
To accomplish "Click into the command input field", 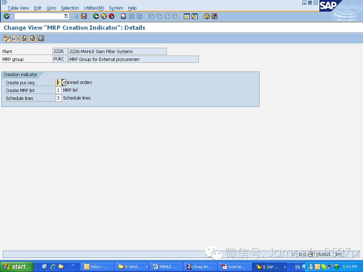I will click(x=39, y=16).
